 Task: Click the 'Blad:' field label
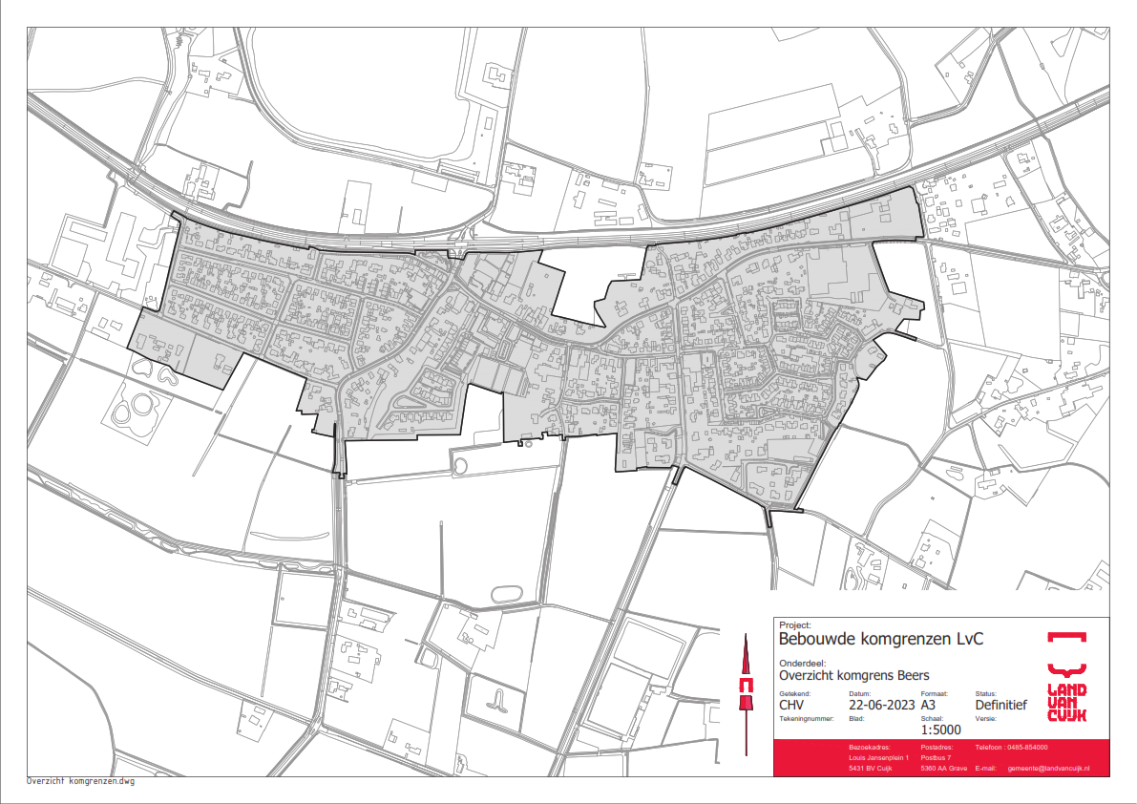pos(856,717)
